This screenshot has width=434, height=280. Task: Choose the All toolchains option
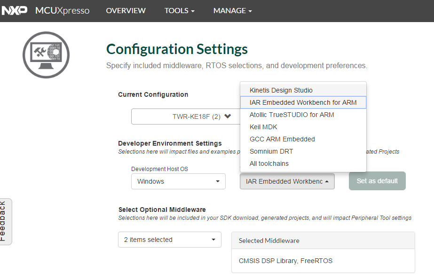coord(269,163)
